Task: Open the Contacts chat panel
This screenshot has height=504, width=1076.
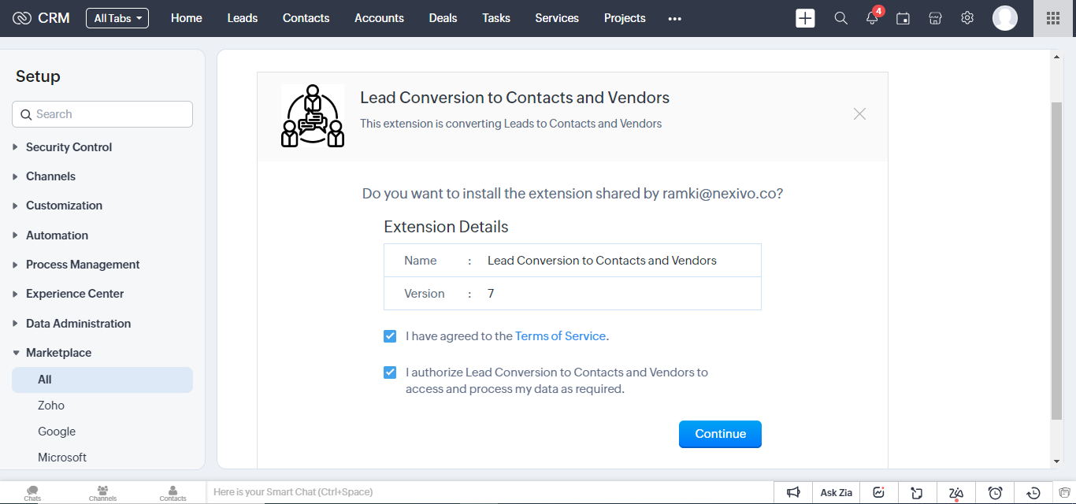Action: tap(173, 493)
